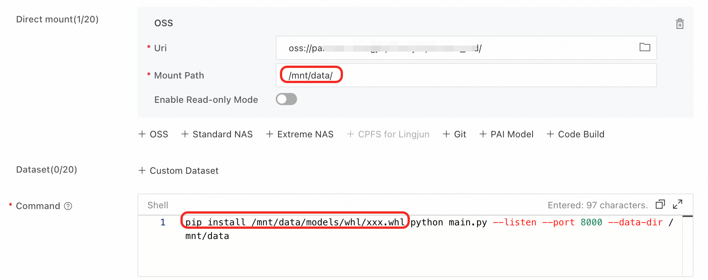708x280 pixels.
Task: Click the plus icon next to OSS
Action: click(142, 134)
